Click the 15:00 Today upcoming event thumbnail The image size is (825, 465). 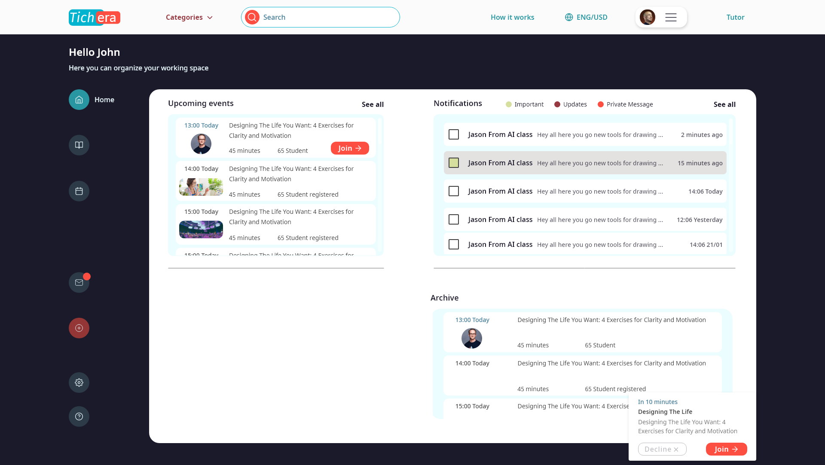(201, 229)
